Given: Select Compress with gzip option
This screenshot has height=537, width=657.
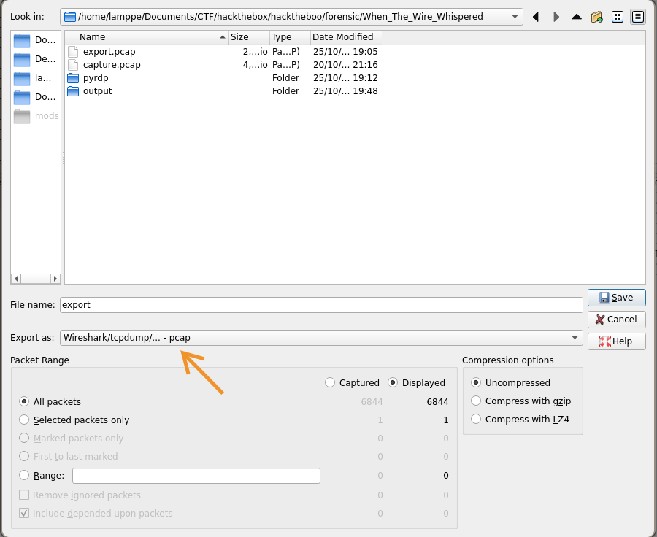Looking at the screenshot, I should pos(476,401).
